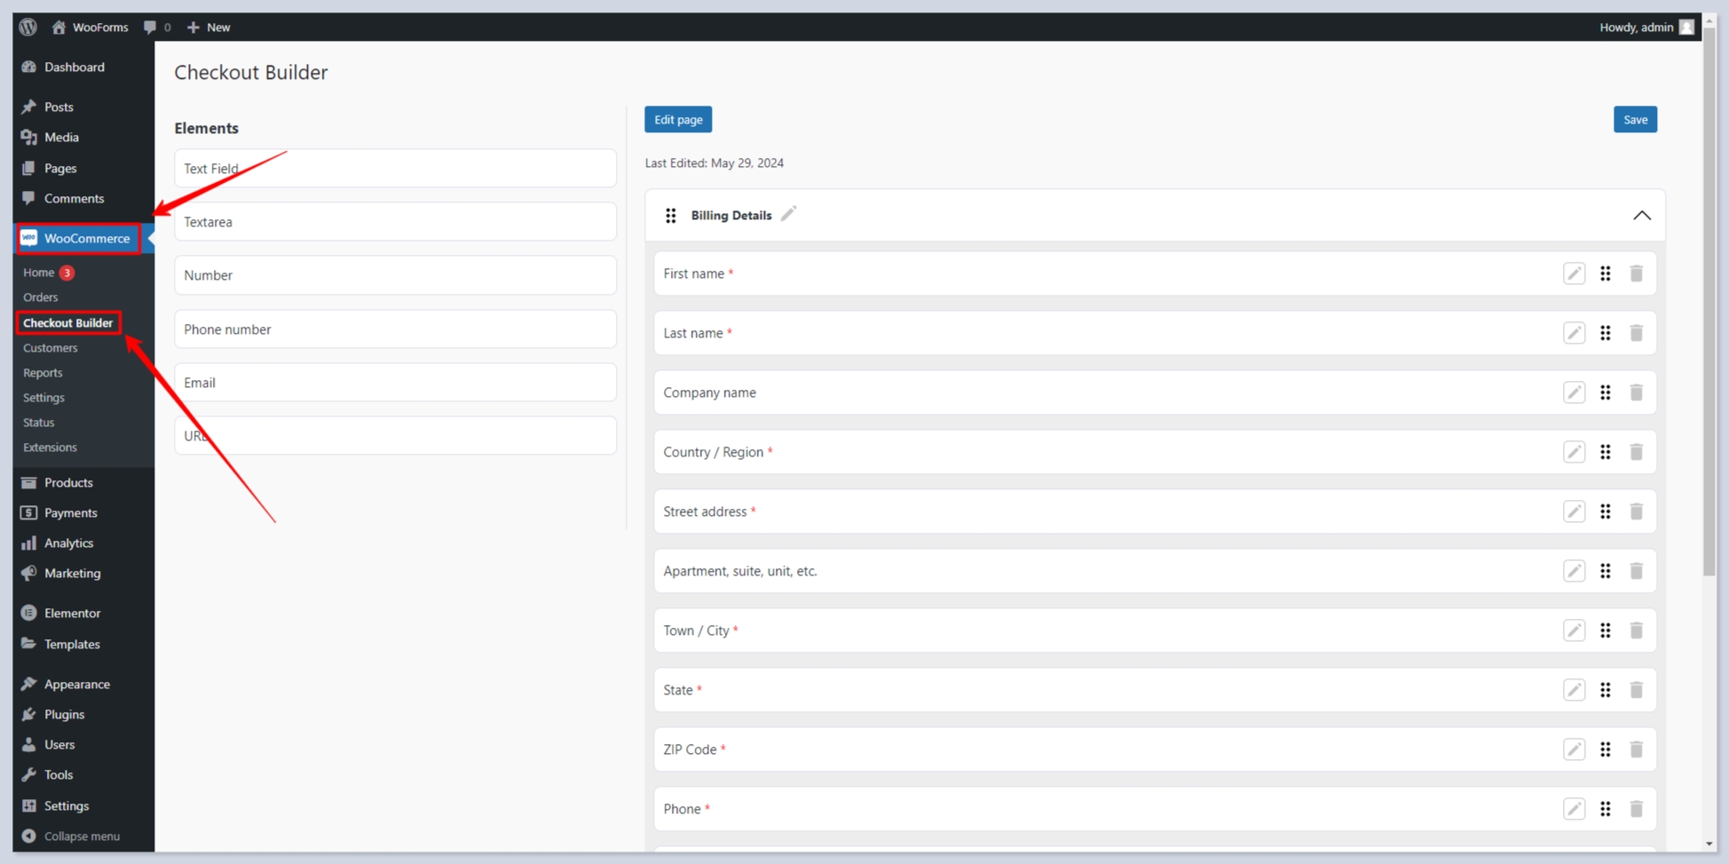Edit the Country / Region field
This screenshot has height=864, width=1729.
(1574, 452)
